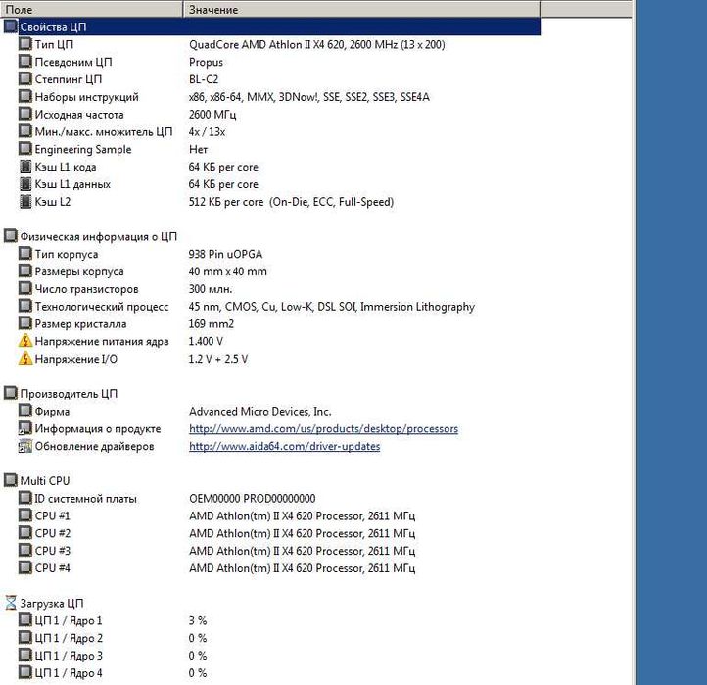This screenshot has width=707, height=685.
Task: Open the aida64.com driver-updates link
Action: [x=285, y=446]
